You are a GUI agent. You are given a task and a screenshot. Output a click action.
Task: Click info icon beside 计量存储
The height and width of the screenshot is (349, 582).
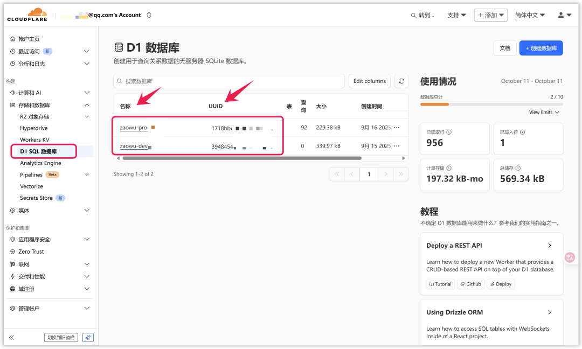coord(449,169)
